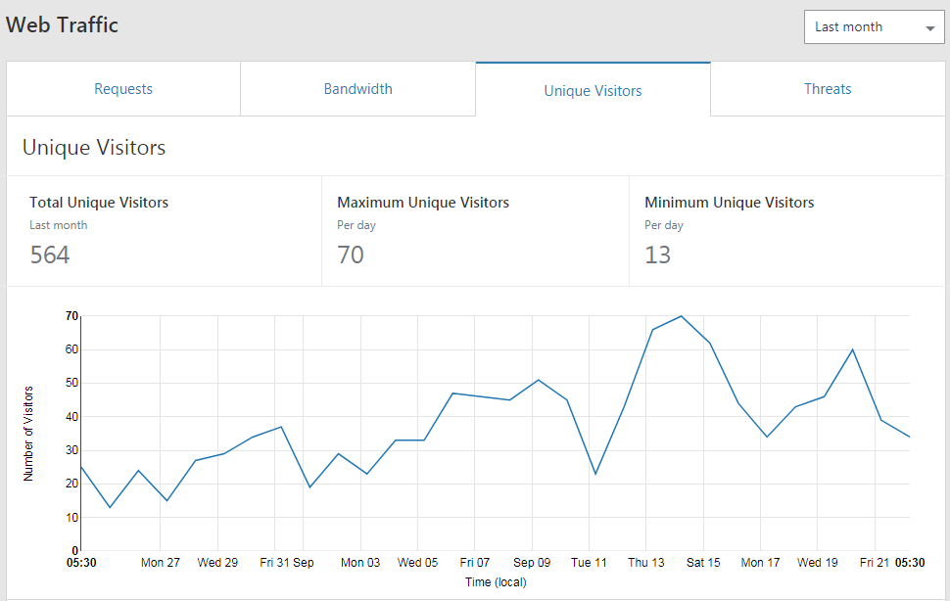The image size is (950, 601).
Task: Open the Bandwidth tab
Action: coord(357,89)
